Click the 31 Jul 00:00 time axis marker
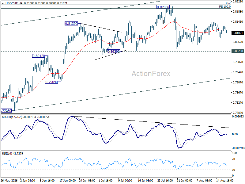Viewport: 245px width, 184px height. 185,181
